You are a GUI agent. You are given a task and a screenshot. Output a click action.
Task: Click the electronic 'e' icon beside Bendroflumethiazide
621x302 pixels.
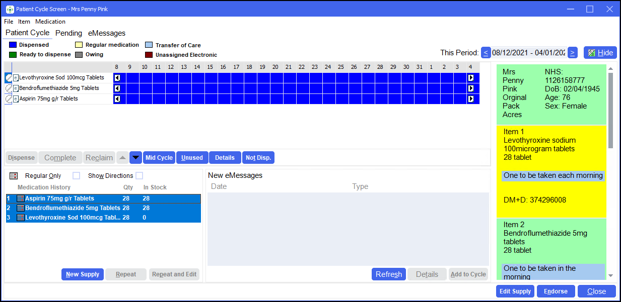(16, 88)
